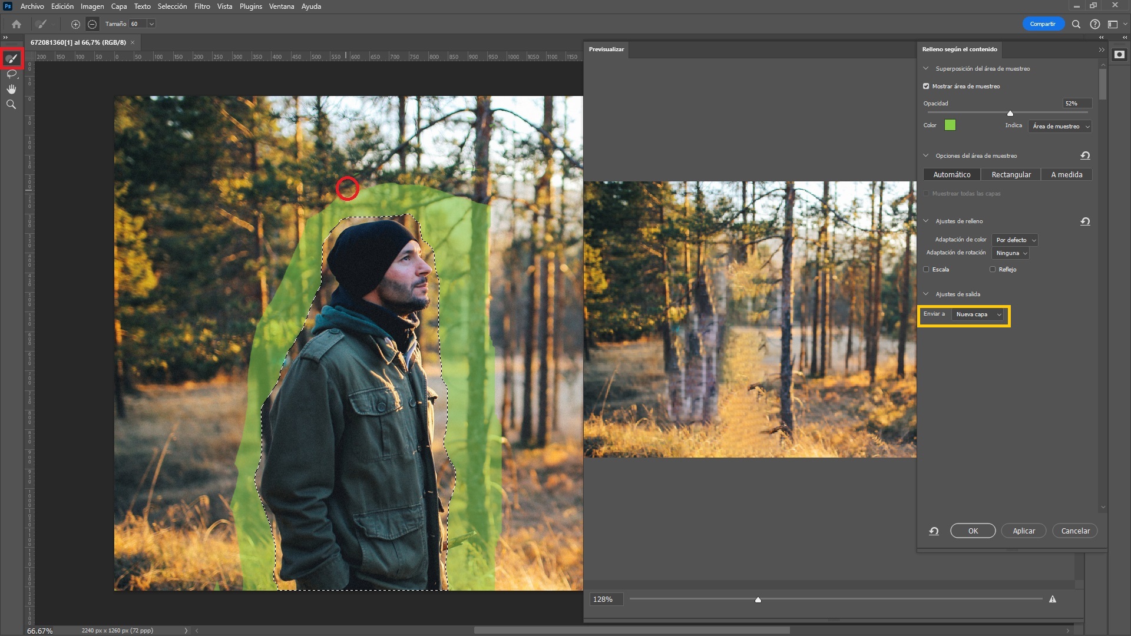Click the Compartir button
1131x636 pixels.
pos(1043,24)
